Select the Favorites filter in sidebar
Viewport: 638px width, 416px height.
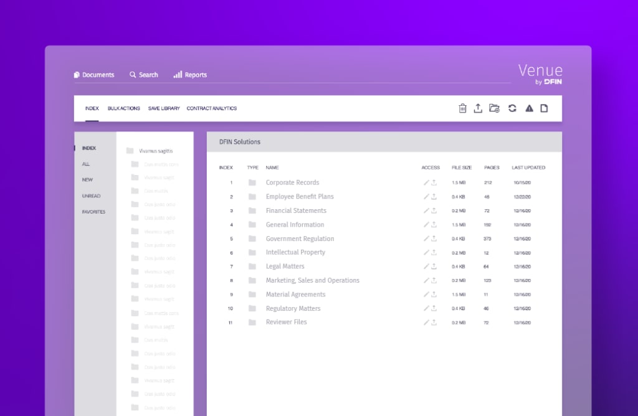click(93, 212)
